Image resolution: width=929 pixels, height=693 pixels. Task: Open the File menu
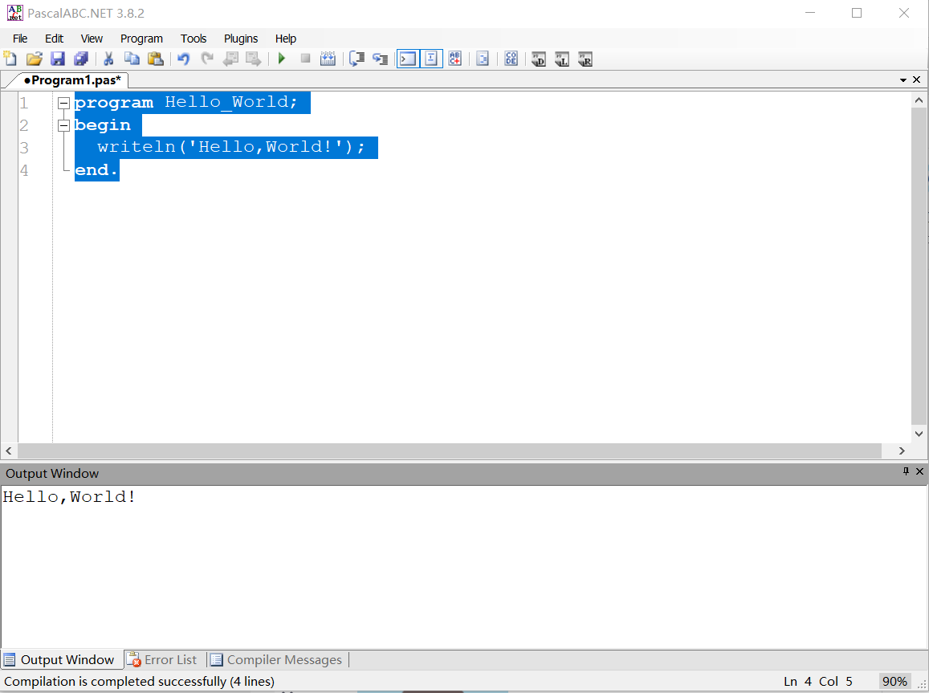coord(20,39)
